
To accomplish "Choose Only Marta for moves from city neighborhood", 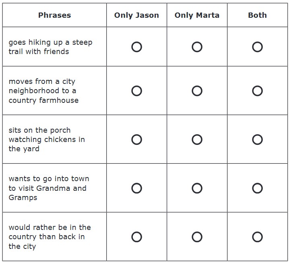I will coord(197,91).
